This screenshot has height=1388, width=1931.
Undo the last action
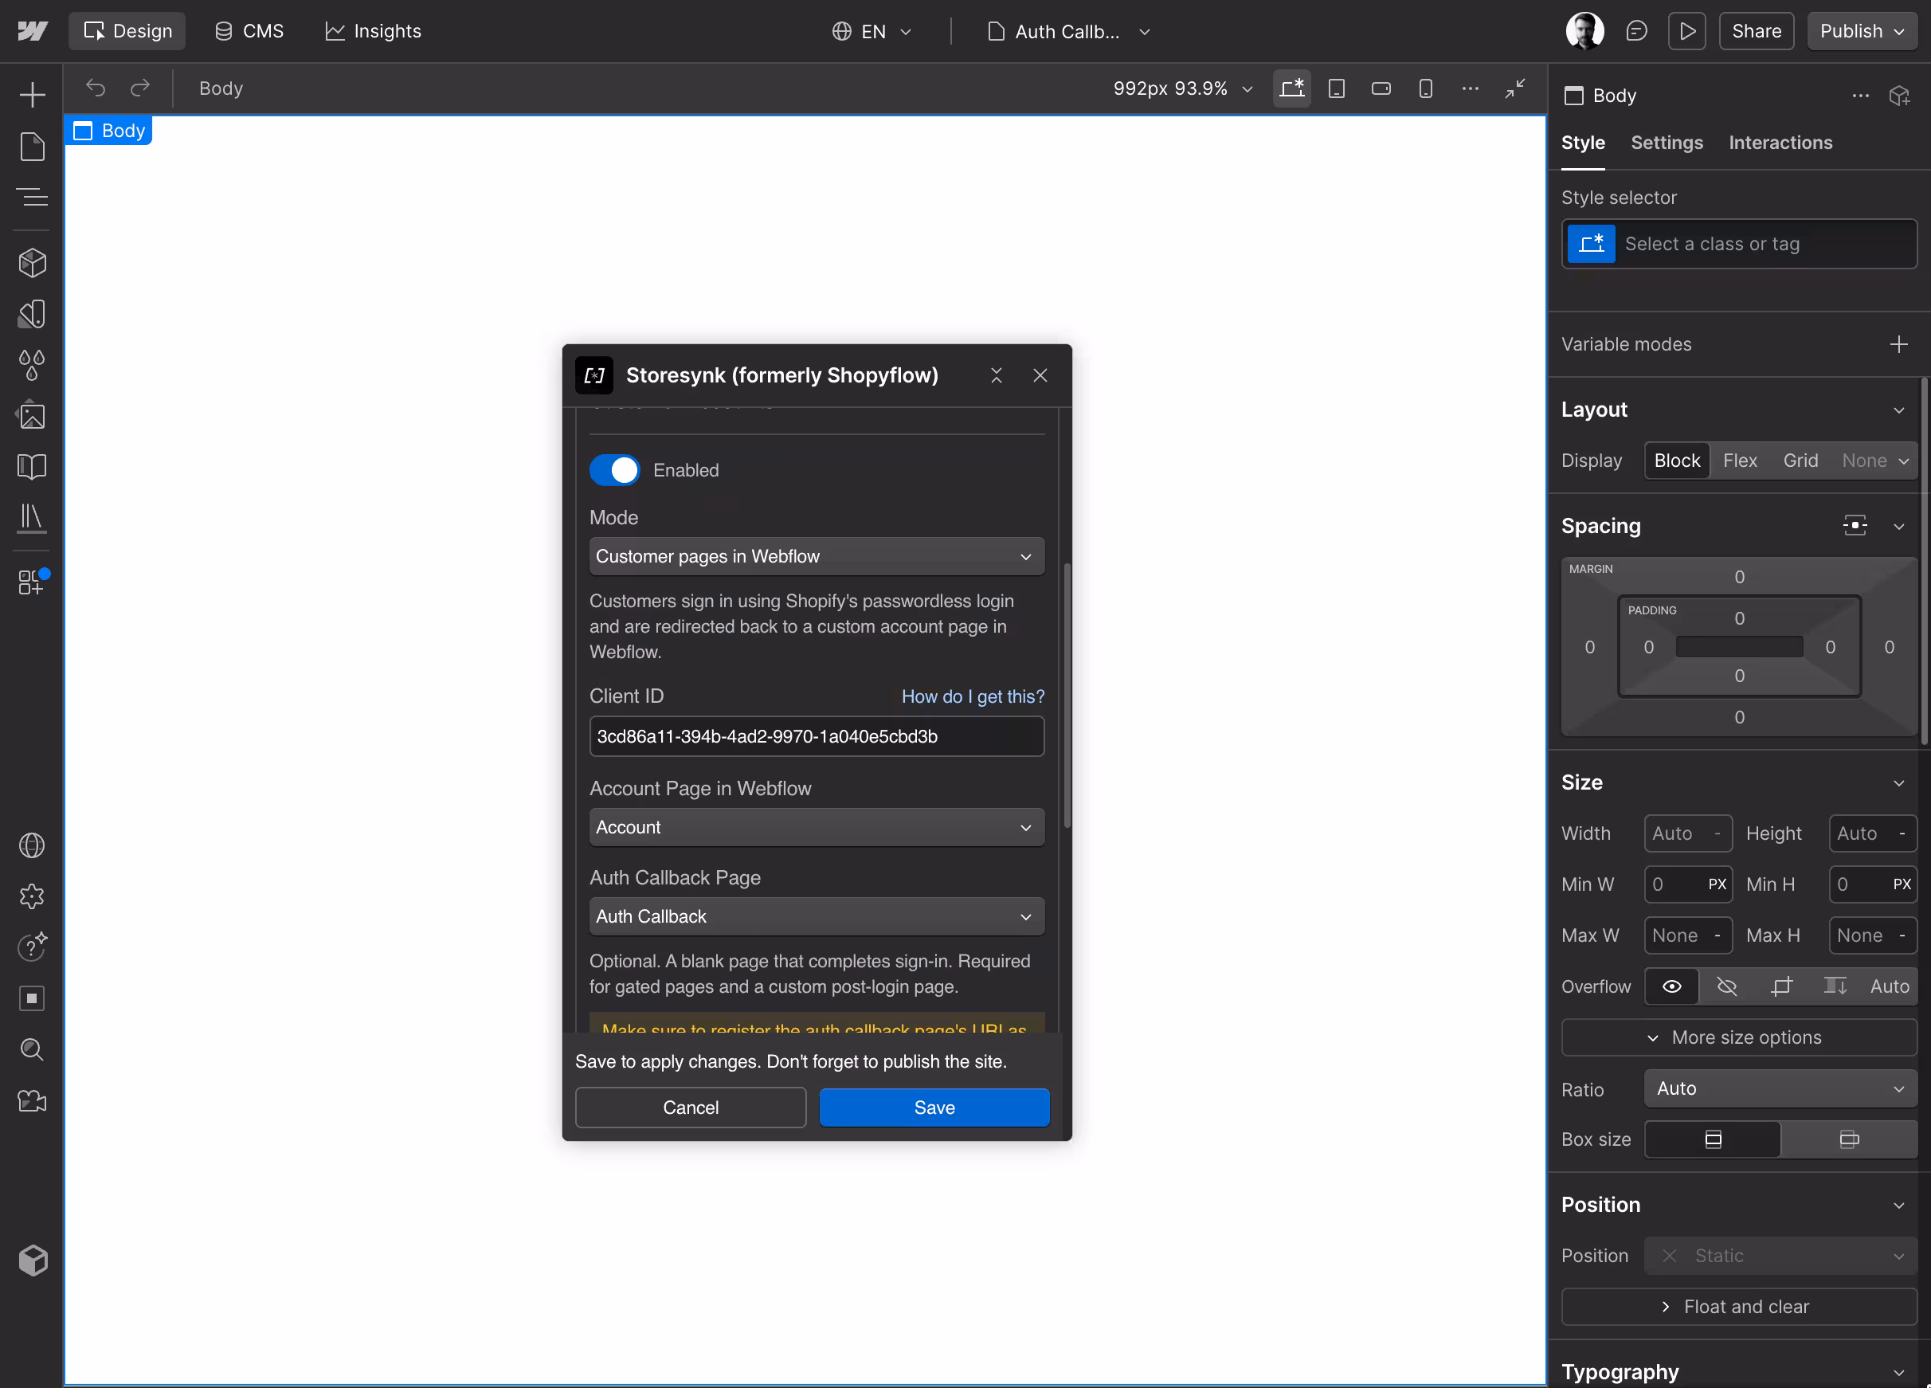click(x=96, y=88)
